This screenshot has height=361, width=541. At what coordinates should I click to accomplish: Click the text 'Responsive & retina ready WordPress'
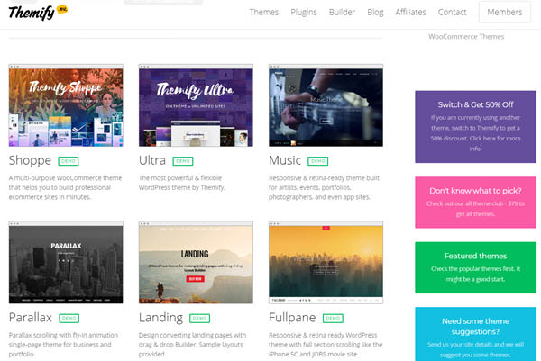[x=323, y=335]
